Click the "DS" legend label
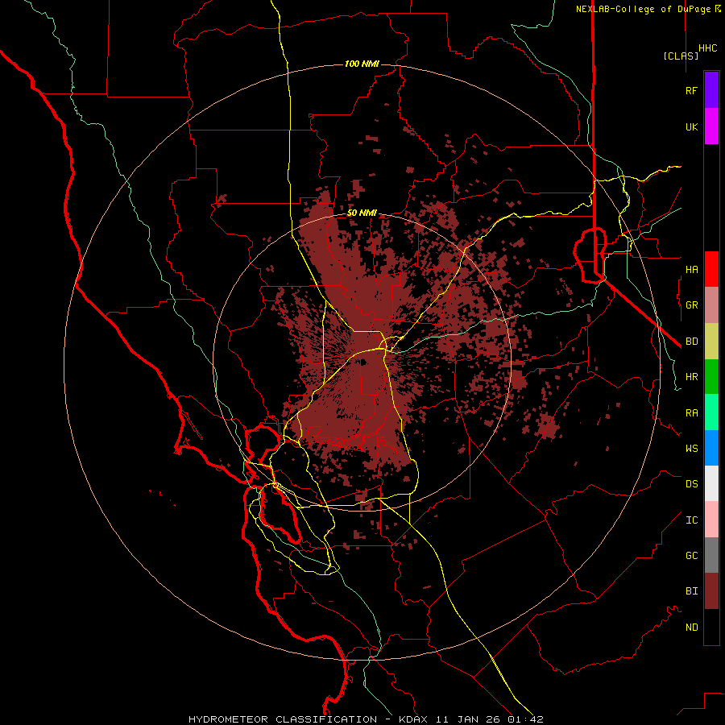This screenshot has width=725, height=725. click(x=691, y=484)
